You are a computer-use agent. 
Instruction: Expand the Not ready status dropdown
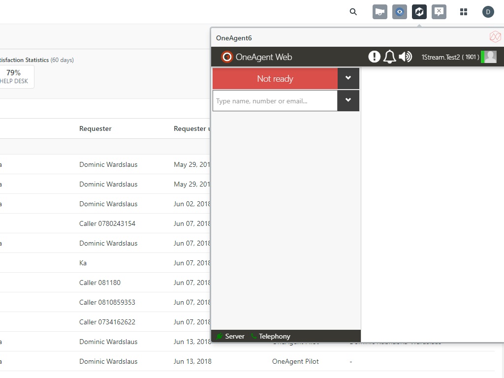[348, 78]
